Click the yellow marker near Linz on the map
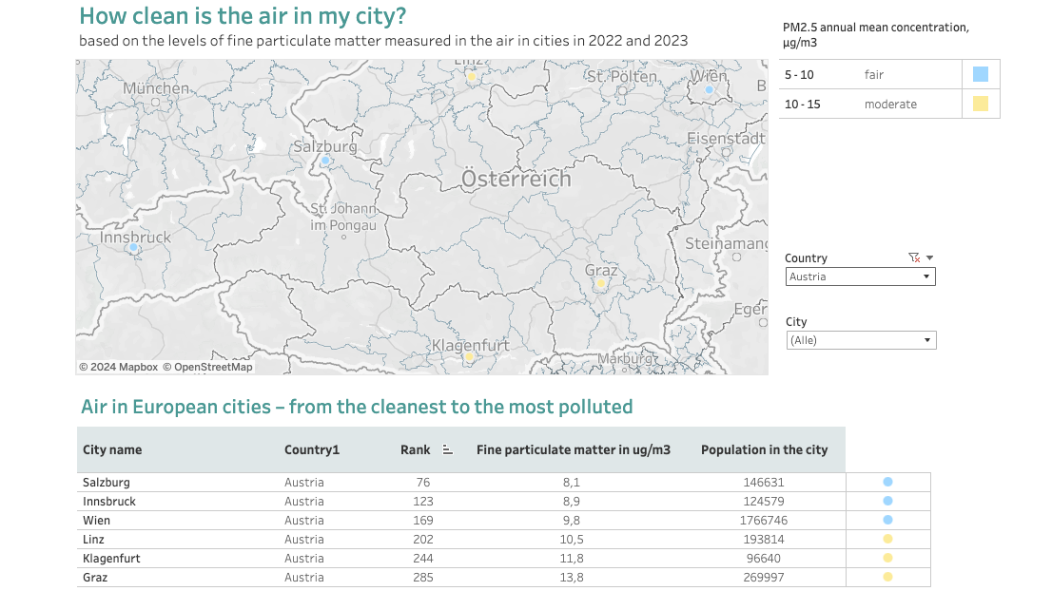Screen dimensions: 1052x591 tap(472, 76)
